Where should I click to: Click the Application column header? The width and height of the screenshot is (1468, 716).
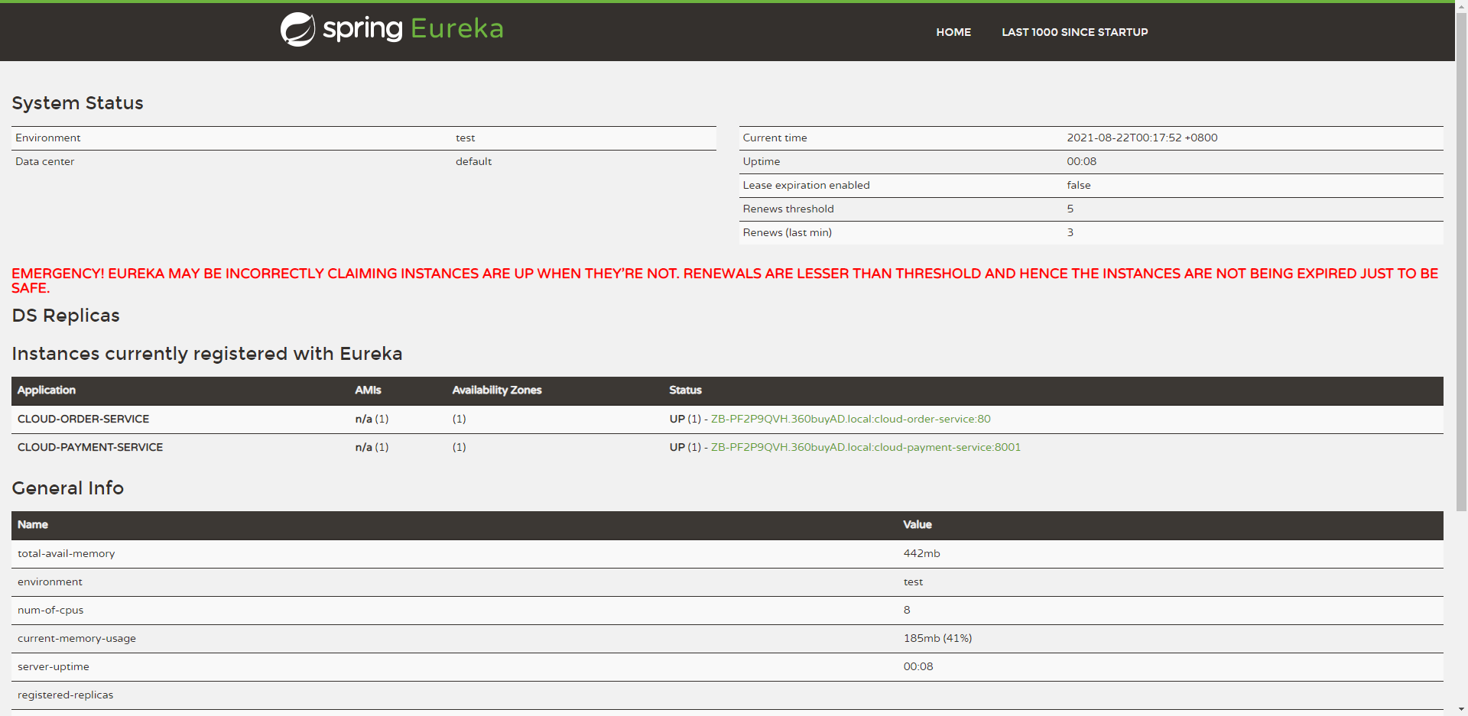coord(47,390)
